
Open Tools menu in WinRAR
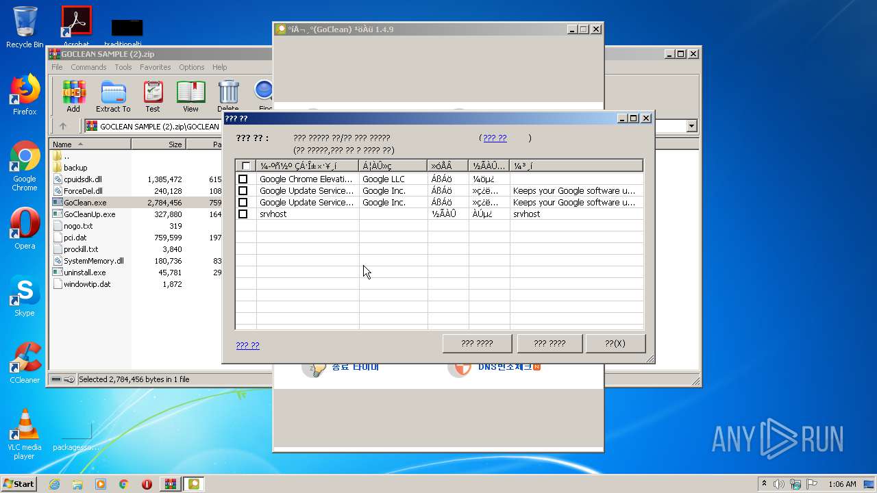pyautogui.click(x=123, y=67)
